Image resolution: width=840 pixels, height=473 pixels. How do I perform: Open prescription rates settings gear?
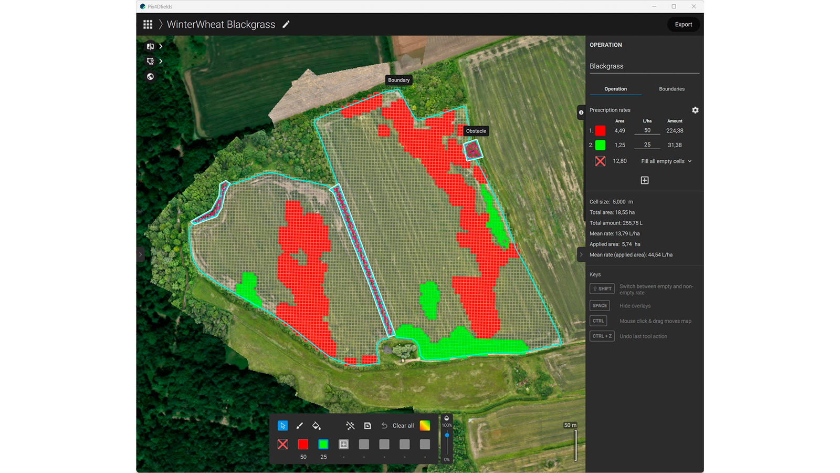coord(695,110)
